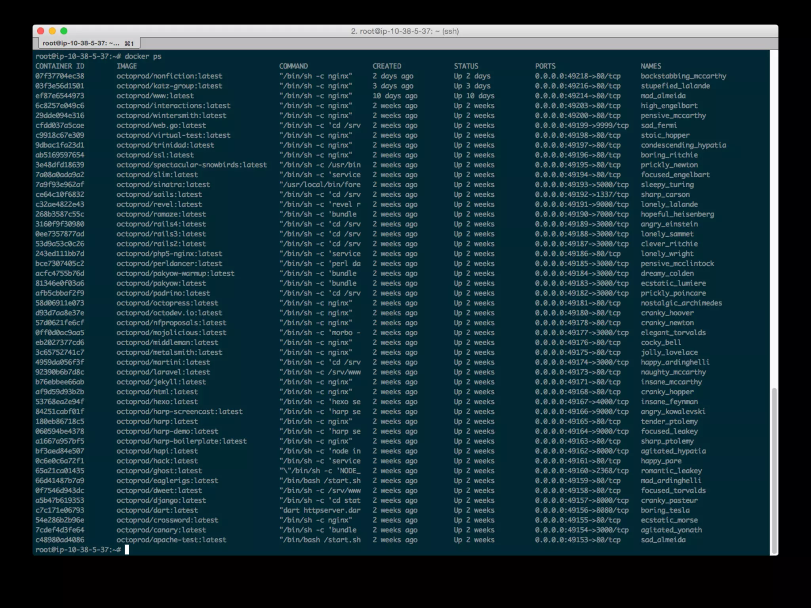Image resolution: width=811 pixels, height=608 pixels.
Task: Click the CONTAINER ID column header
Action: pyautogui.click(x=60, y=66)
